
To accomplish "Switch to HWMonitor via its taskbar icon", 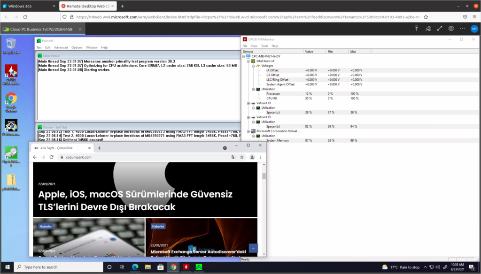I will pyautogui.click(x=186, y=267).
